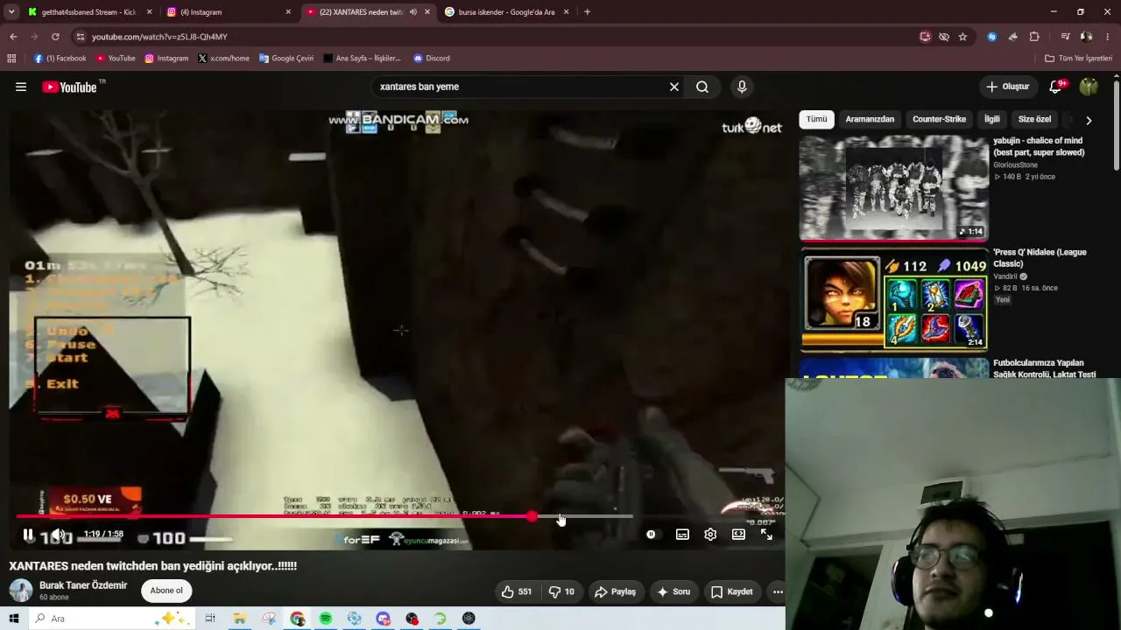This screenshot has height=630, width=1121.
Task: Open the media controls button
Action: pos(1065,37)
